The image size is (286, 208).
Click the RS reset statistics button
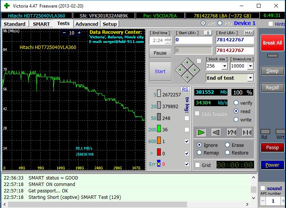185,89
